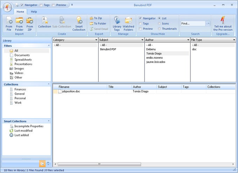Create a new Collection
This screenshot has height=173, width=238.
44,22
